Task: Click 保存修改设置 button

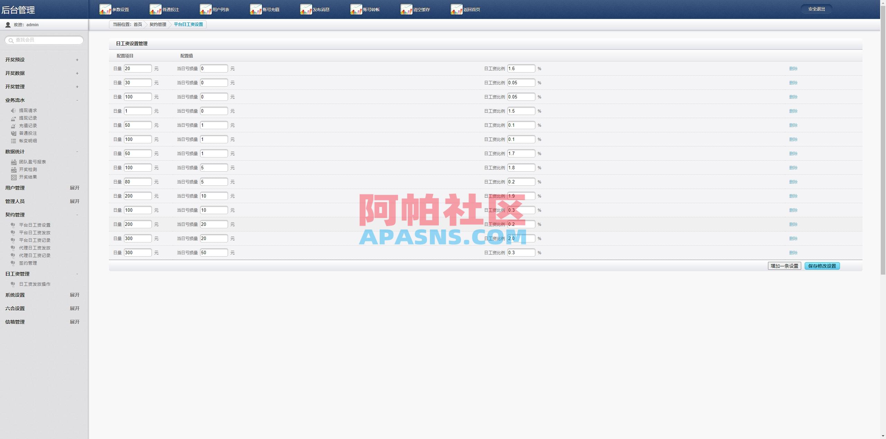Action: 822,266
